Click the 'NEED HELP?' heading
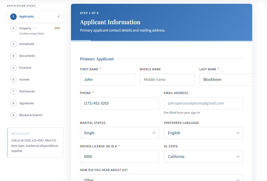Image resolution: width=267 pixels, height=181 pixels. [x=20, y=134]
